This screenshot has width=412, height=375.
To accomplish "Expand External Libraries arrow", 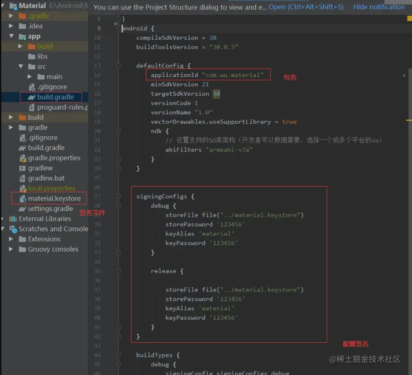I will (x=2, y=219).
